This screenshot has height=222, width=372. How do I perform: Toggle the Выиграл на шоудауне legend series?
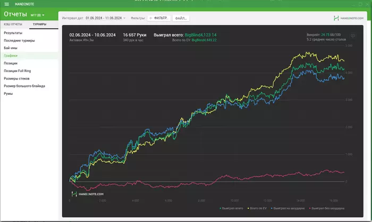pos(288,208)
